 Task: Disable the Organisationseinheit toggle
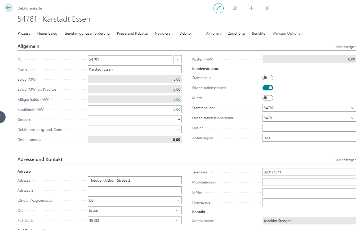268,88
